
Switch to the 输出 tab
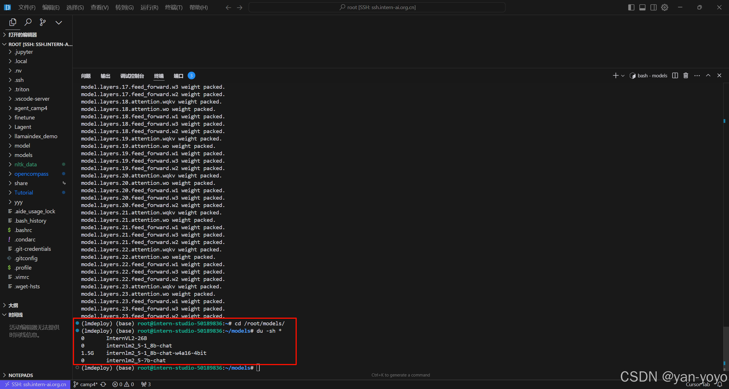coord(105,76)
